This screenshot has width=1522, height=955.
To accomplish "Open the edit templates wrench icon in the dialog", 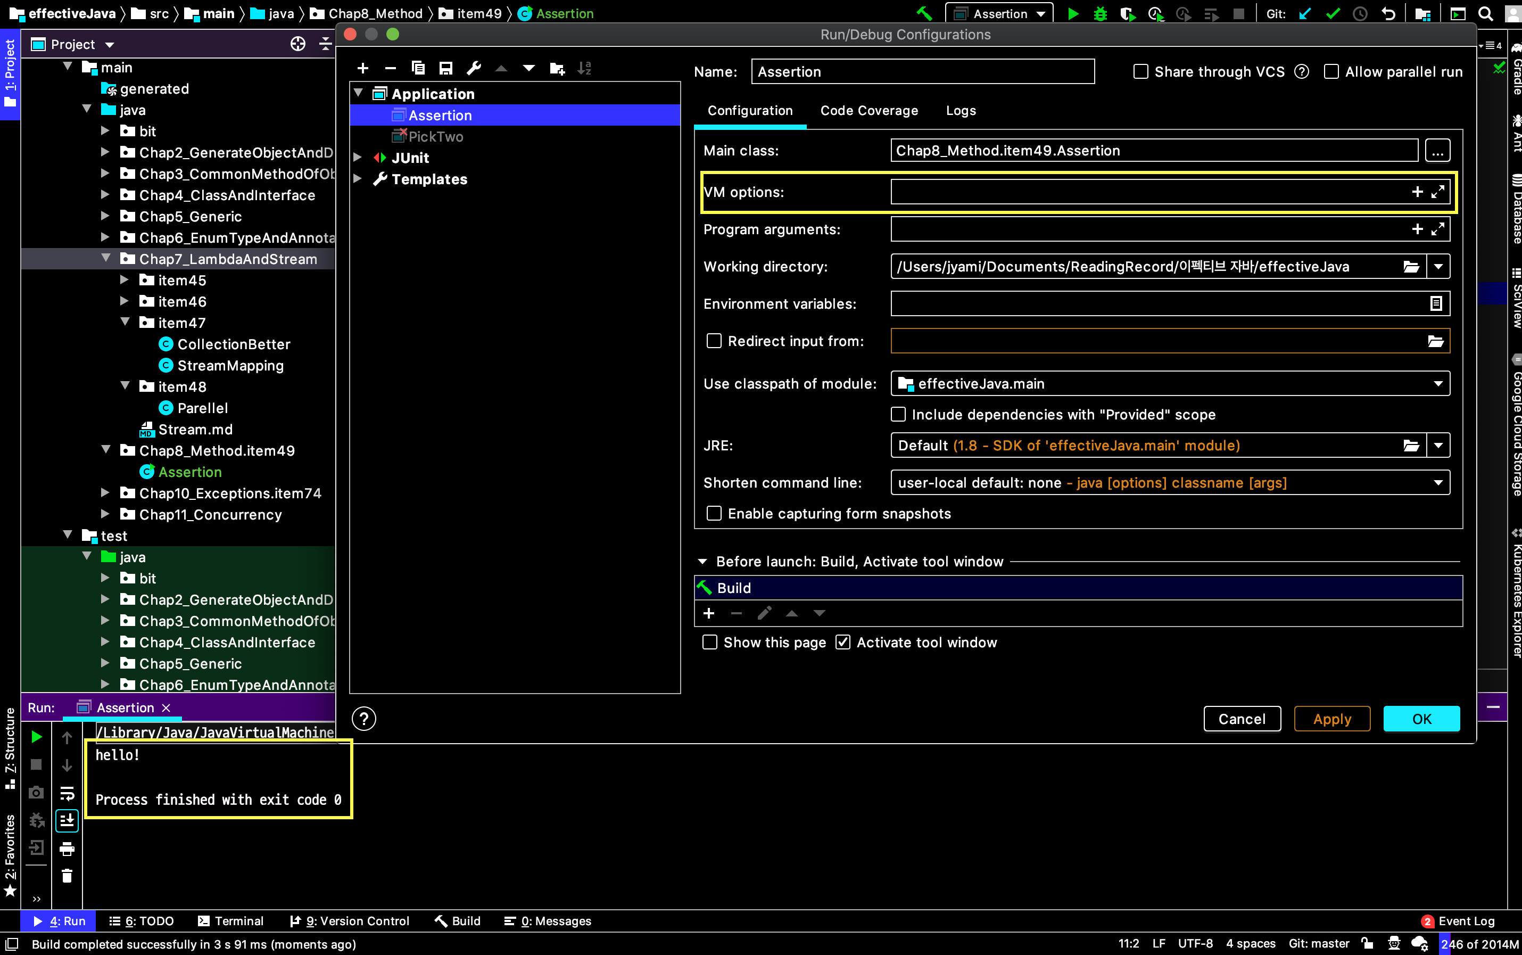I will pos(474,68).
